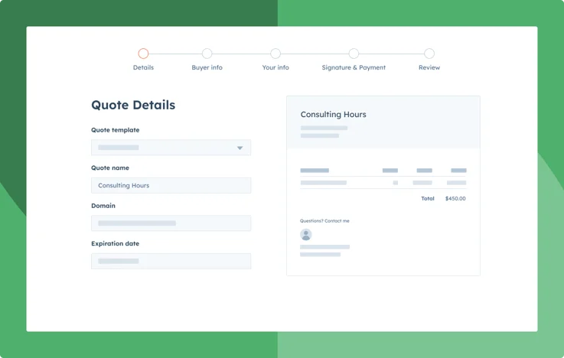Focus the Quote name input field
The image size is (564, 358).
[x=171, y=185]
